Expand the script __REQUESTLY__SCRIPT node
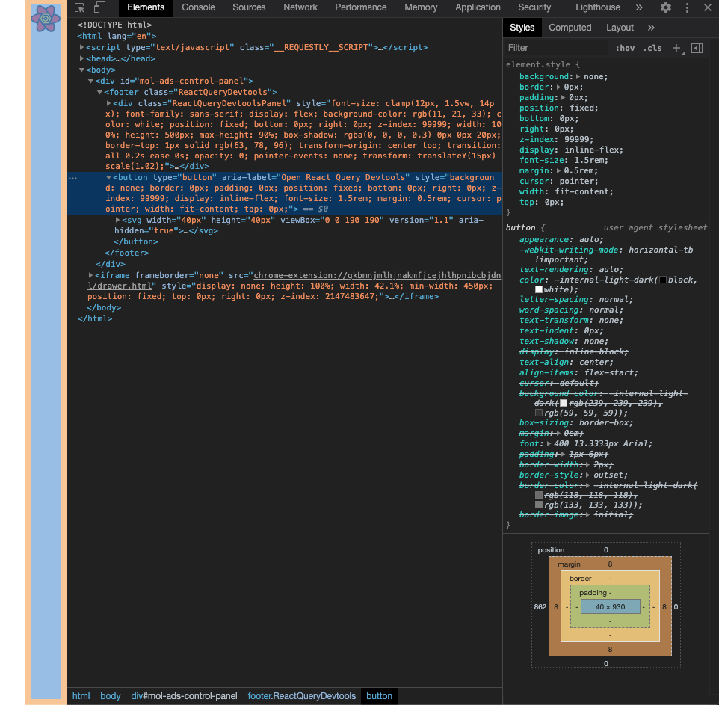Image resolution: width=719 pixels, height=705 pixels. click(x=81, y=47)
